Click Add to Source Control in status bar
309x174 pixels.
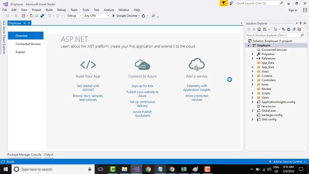click(x=288, y=162)
